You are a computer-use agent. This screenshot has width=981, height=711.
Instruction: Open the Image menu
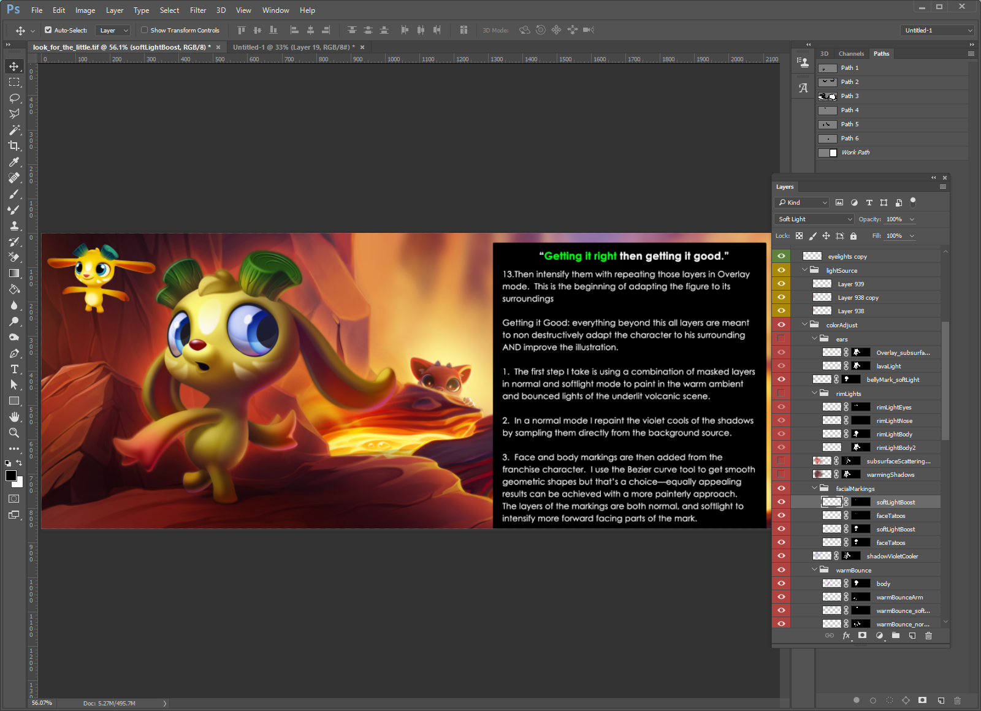(85, 10)
